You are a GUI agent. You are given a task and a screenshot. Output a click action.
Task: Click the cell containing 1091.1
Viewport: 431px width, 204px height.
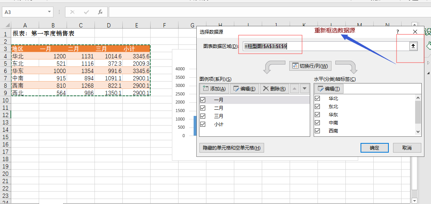tap(109, 78)
